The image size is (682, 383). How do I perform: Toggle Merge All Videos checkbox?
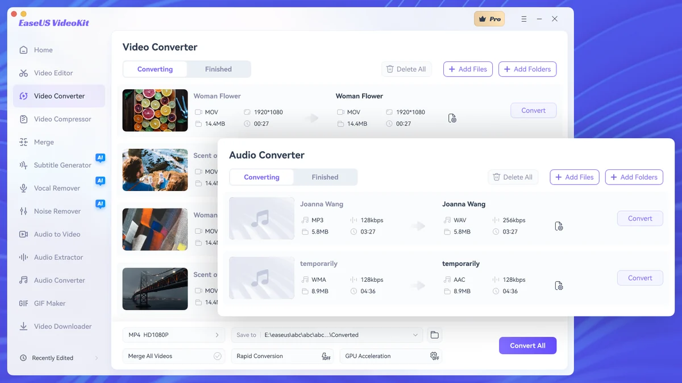click(217, 356)
